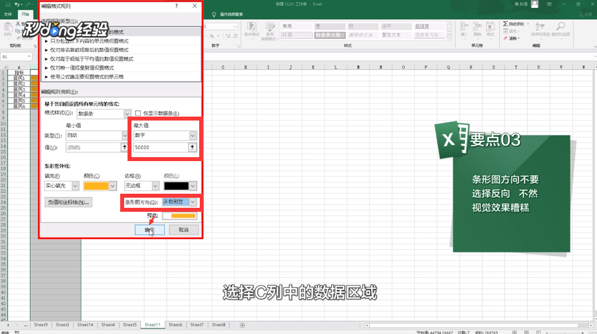Screen dimensions: 597x334
Task: Click the minimum value range selector arrow
Action: pos(125,148)
